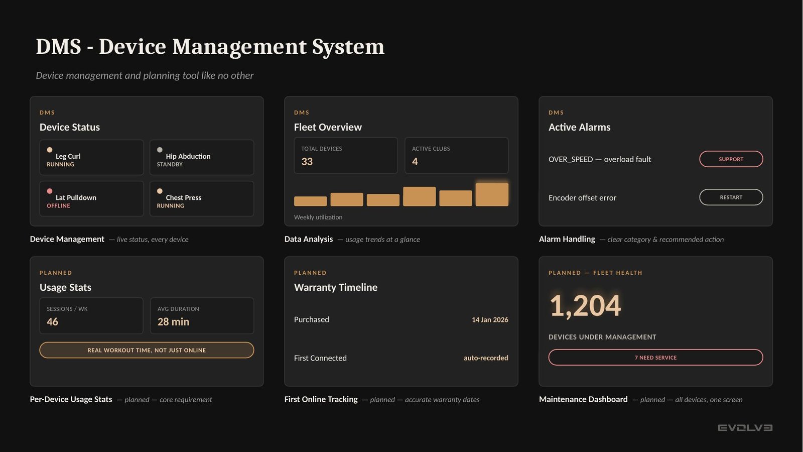Click the Device Status card title
Viewport: 803px width, 452px height.
click(70, 127)
